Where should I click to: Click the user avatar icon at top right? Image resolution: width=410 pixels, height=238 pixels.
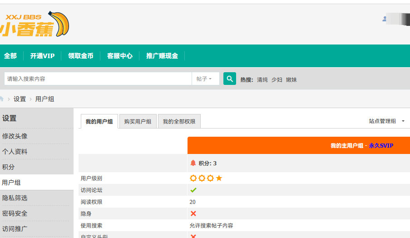tap(384, 19)
